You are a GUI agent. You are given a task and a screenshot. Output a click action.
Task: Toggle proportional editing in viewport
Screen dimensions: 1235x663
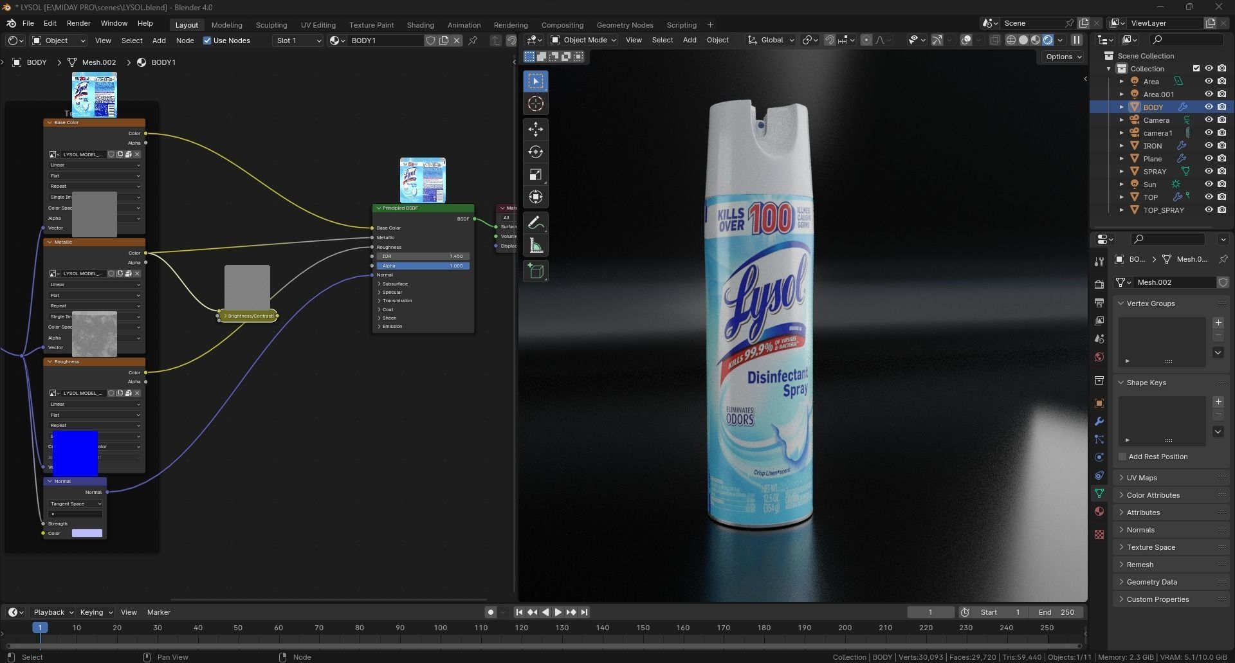pyautogui.click(x=866, y=40)
